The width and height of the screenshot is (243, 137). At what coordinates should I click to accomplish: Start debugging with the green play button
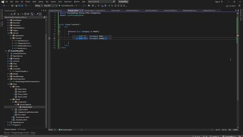60,6
